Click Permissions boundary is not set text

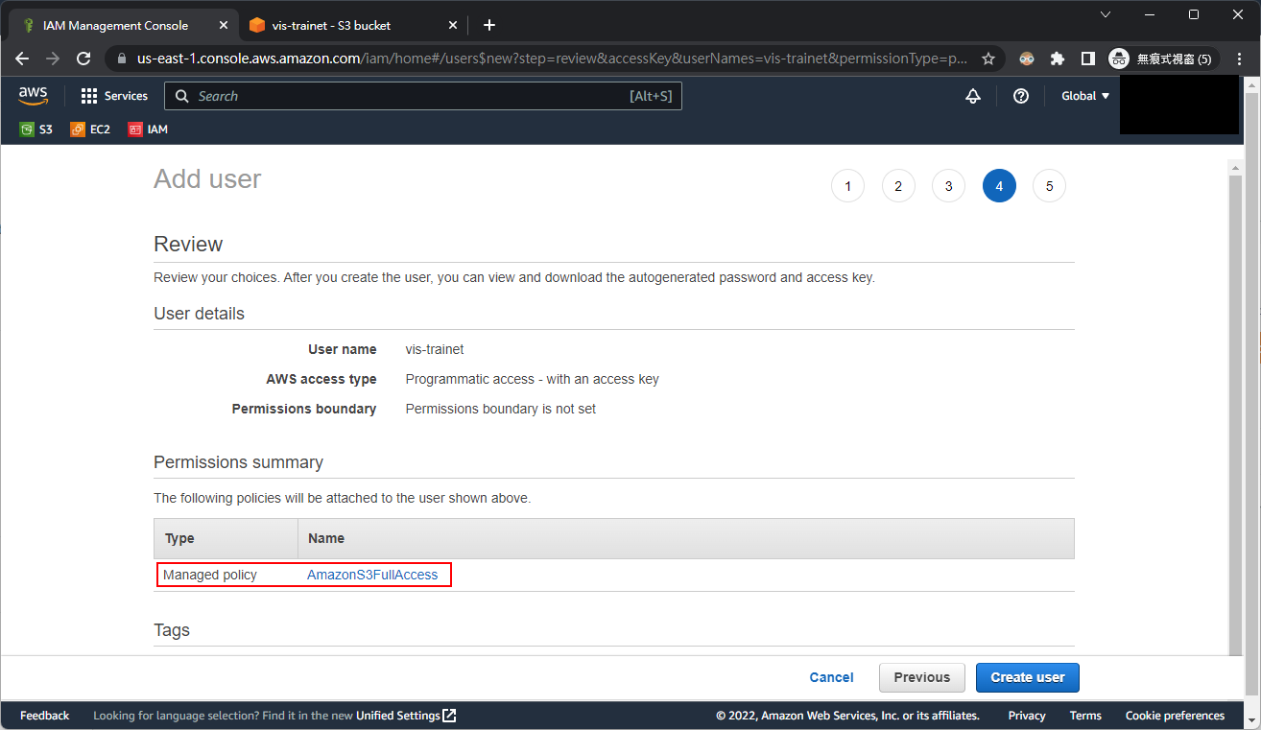pyautogui.click(x=501, y=409)
